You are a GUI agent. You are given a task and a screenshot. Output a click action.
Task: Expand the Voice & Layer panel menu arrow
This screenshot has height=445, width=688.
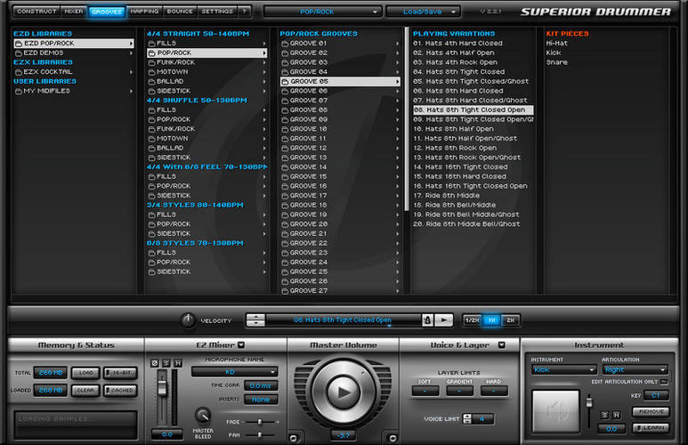501,345
